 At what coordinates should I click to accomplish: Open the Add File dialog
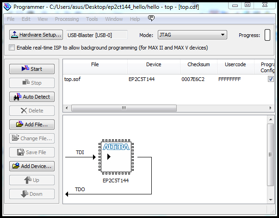32,125
